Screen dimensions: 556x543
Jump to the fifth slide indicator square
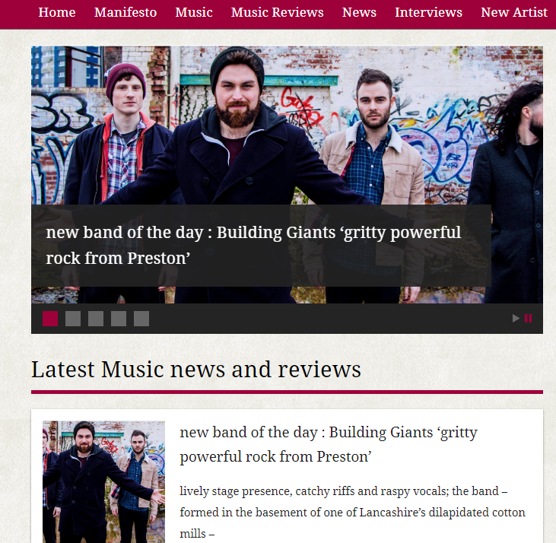(x=141, y=319)
